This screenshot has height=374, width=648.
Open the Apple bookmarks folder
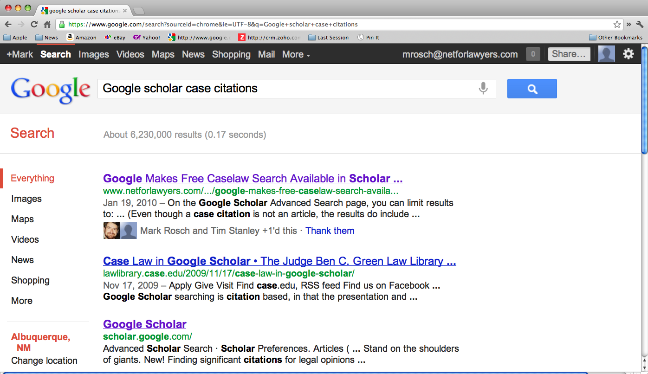pos(15,38)
